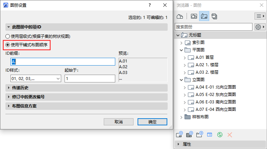This screenshot has height=149, width=267.
Task: Expand the A.02 1. 楼层 layout node
Action: point(185,65)
